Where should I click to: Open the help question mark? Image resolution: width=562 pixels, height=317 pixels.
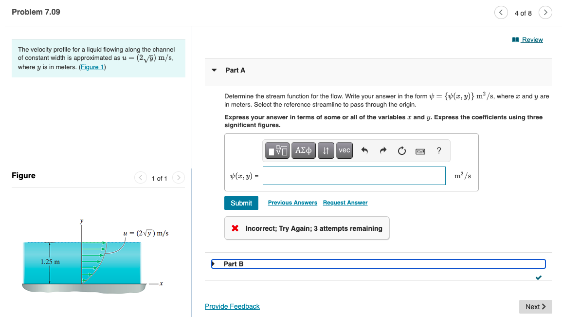point(439,150)
